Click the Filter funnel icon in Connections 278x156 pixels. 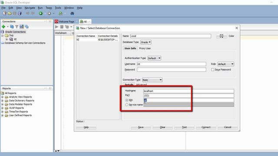17,26
